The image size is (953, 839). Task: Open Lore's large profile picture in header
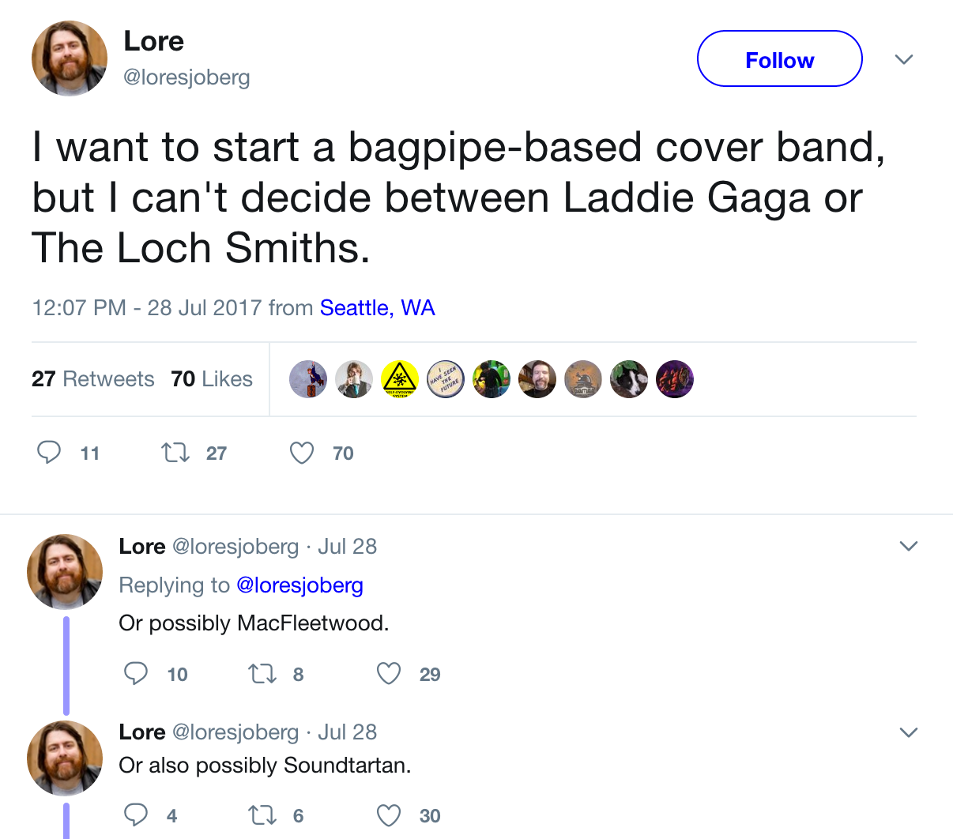pos(70,58)
